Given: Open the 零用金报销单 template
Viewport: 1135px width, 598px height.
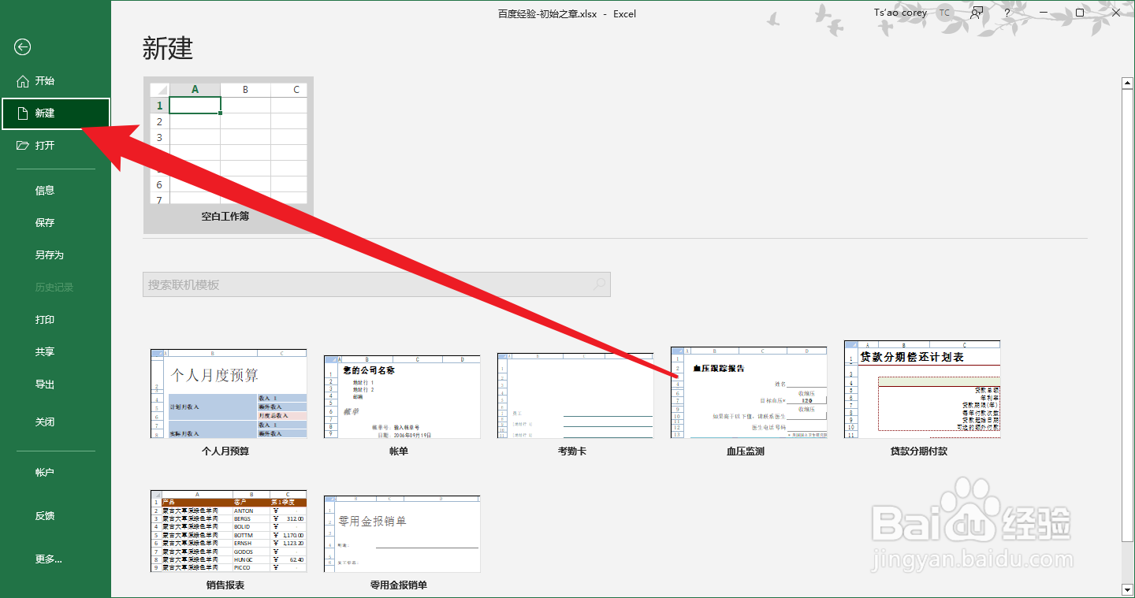Looking at the screenshot, I should coord(402,541).
